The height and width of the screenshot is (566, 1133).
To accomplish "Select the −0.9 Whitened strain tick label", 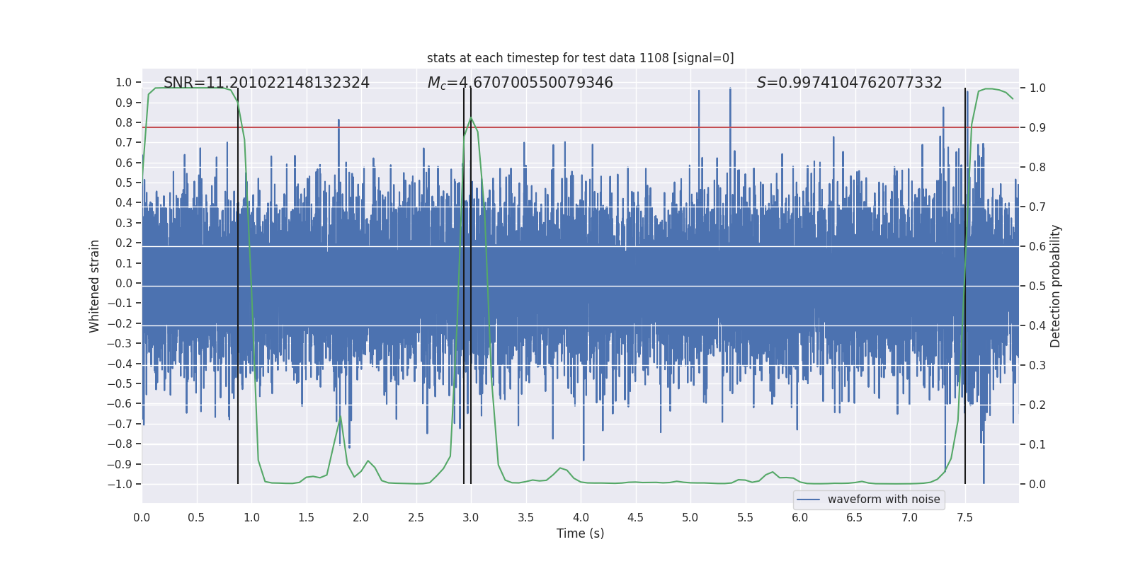I will pyautogui.click(x=120, y=464).
